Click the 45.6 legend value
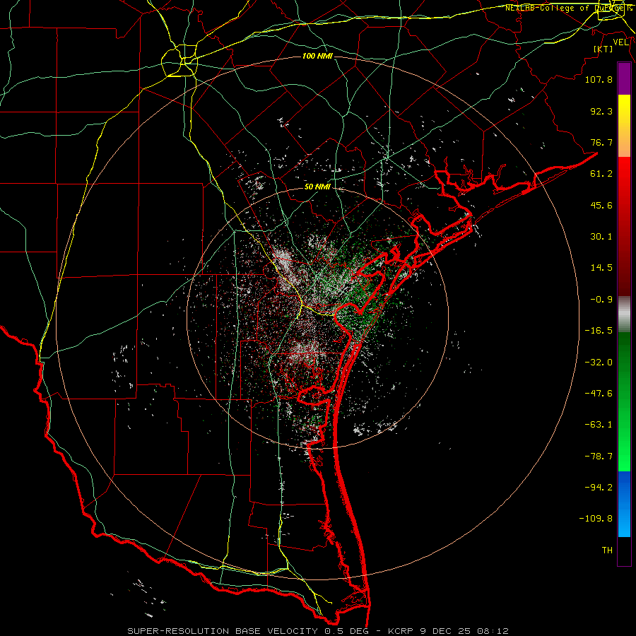This screenshot has width=636, height=636. click(601, 205)
